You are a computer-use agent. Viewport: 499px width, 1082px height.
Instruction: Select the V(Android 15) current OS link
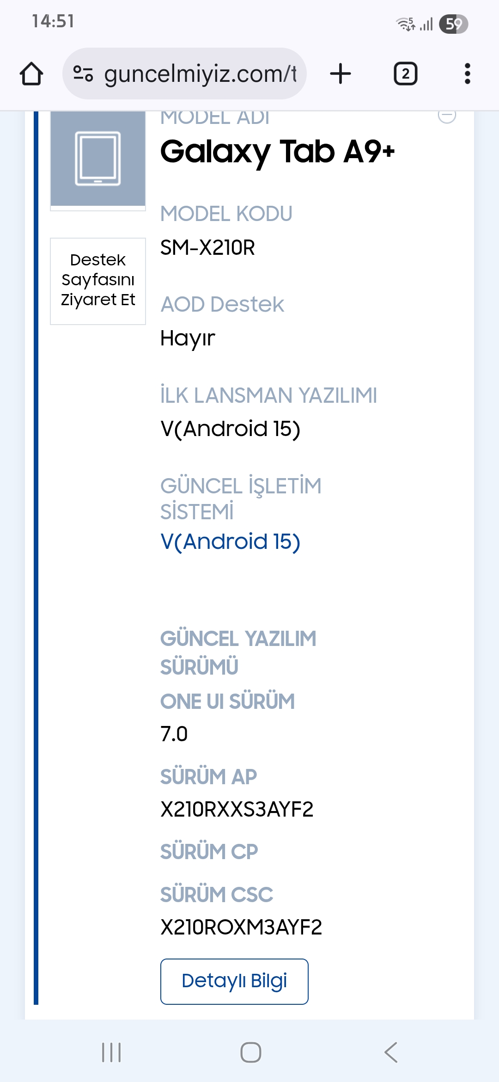click(x=230, y=541)
